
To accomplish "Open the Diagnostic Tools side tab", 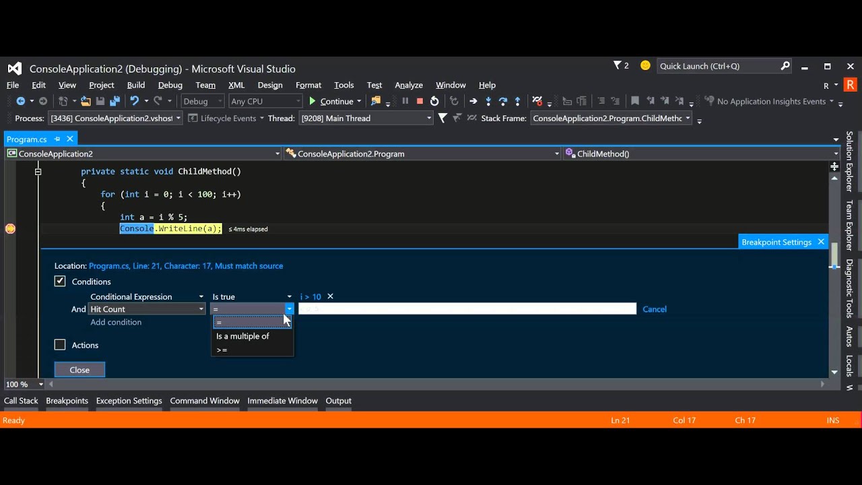I will [849, 288].
